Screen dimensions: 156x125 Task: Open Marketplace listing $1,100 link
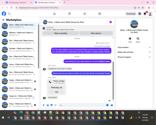coord(60,30)
